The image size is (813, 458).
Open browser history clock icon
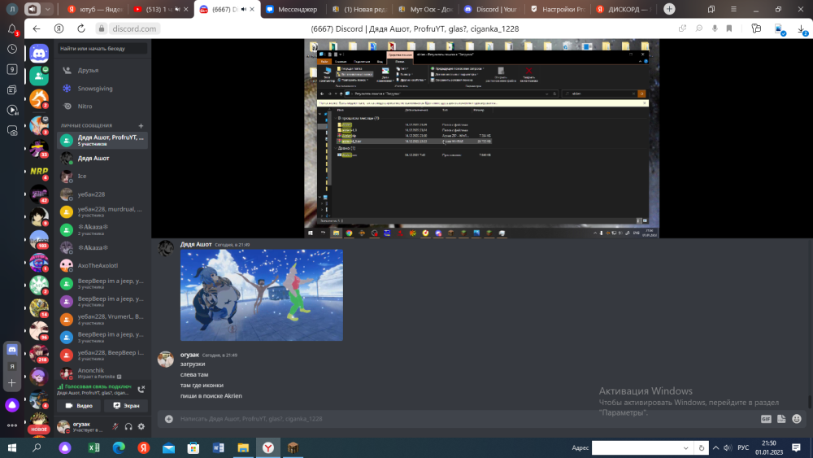click(12, 49)
